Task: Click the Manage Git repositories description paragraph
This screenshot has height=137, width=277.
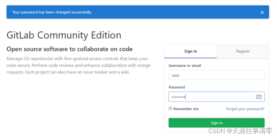Action: pyautogui.click(x=78, y=65)
